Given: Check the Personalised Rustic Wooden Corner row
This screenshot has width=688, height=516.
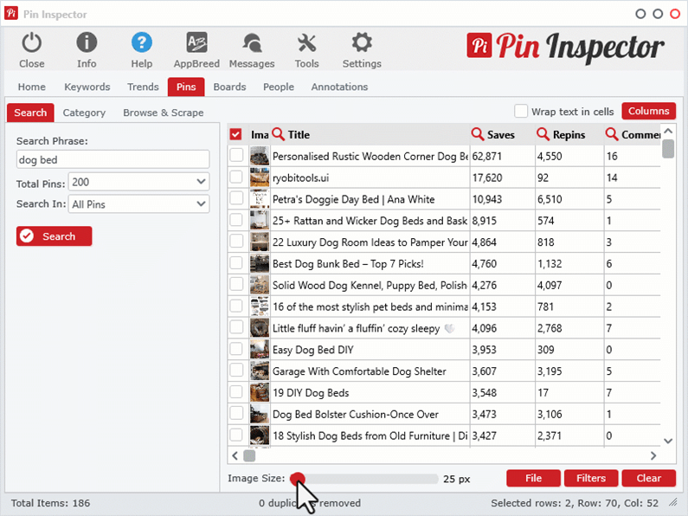Looking at the screenshot, I should click(x=236, y=155).
